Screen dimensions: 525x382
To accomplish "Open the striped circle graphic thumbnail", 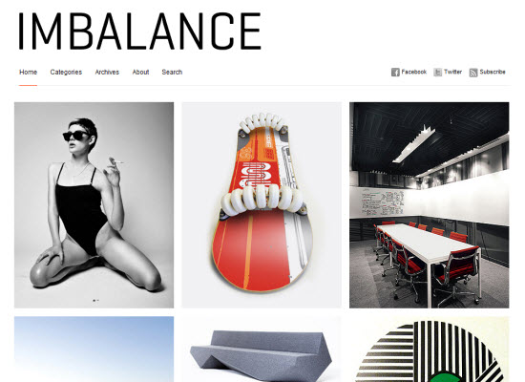I will (430, 350).
